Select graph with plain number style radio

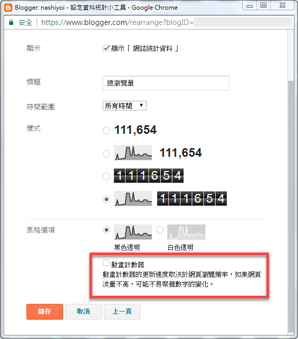(106, 153)
